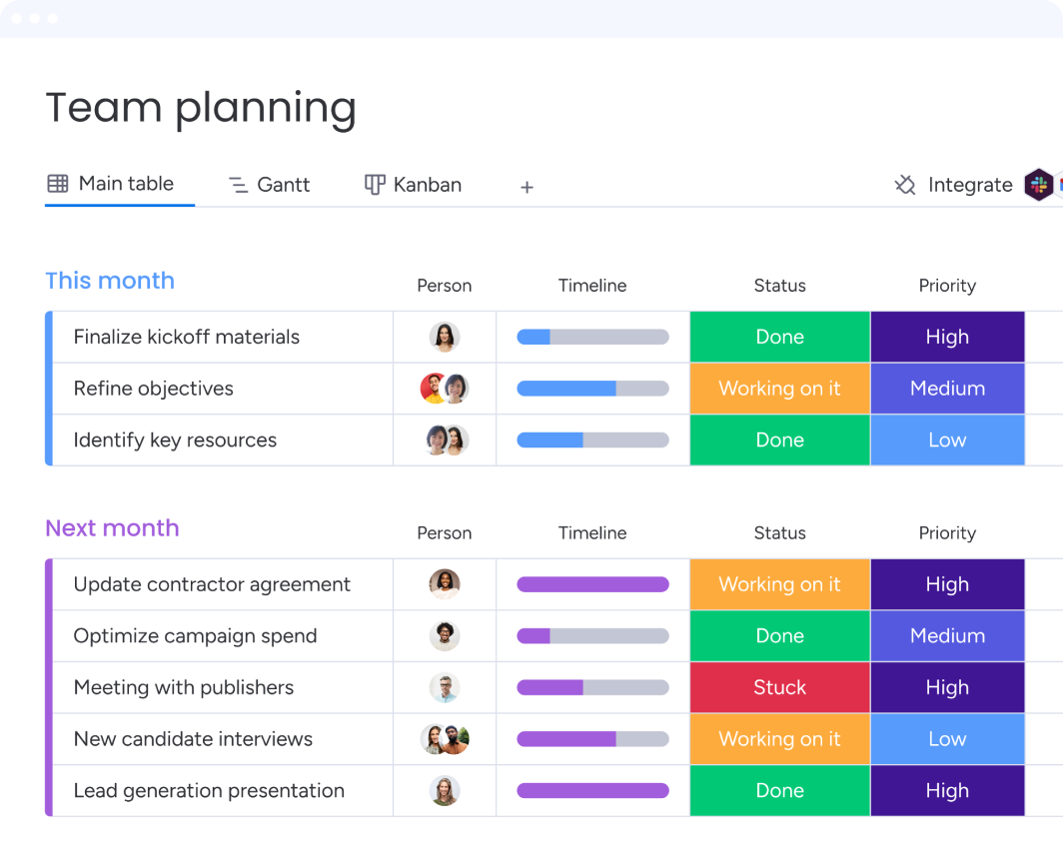Open the add view plus button
This screenshot has width=1063, height=862.
coord(527,187)
